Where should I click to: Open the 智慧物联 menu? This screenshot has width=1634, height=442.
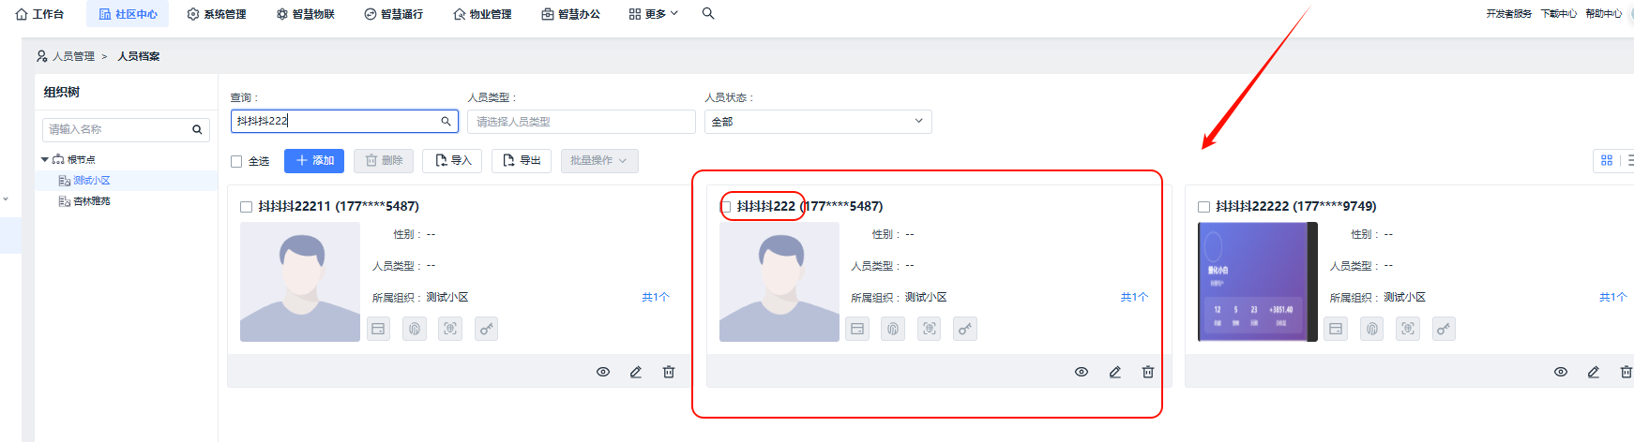pyautogui.click(x=306, y=14)
